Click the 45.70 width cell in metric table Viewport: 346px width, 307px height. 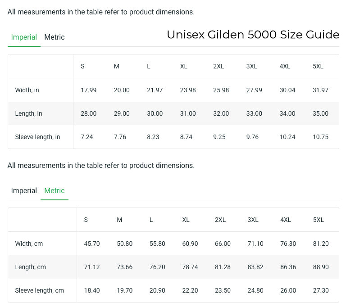pyautogui.click(x=92, y=244)
